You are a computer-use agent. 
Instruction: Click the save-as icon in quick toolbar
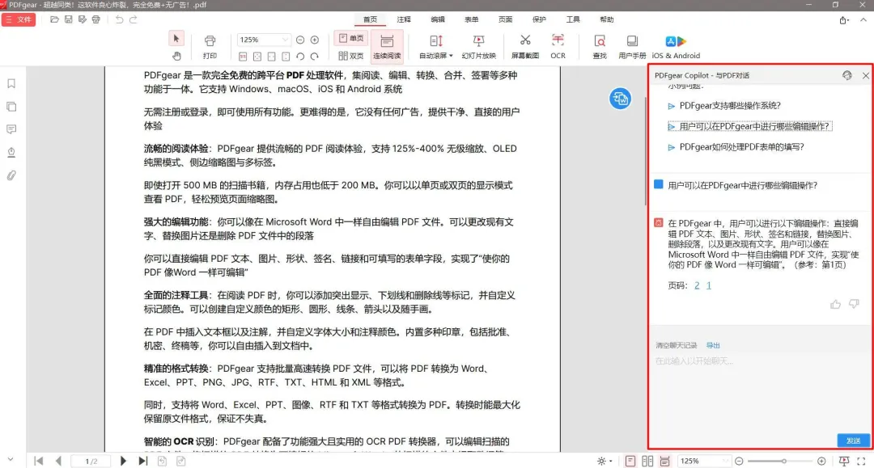point(82,19)
